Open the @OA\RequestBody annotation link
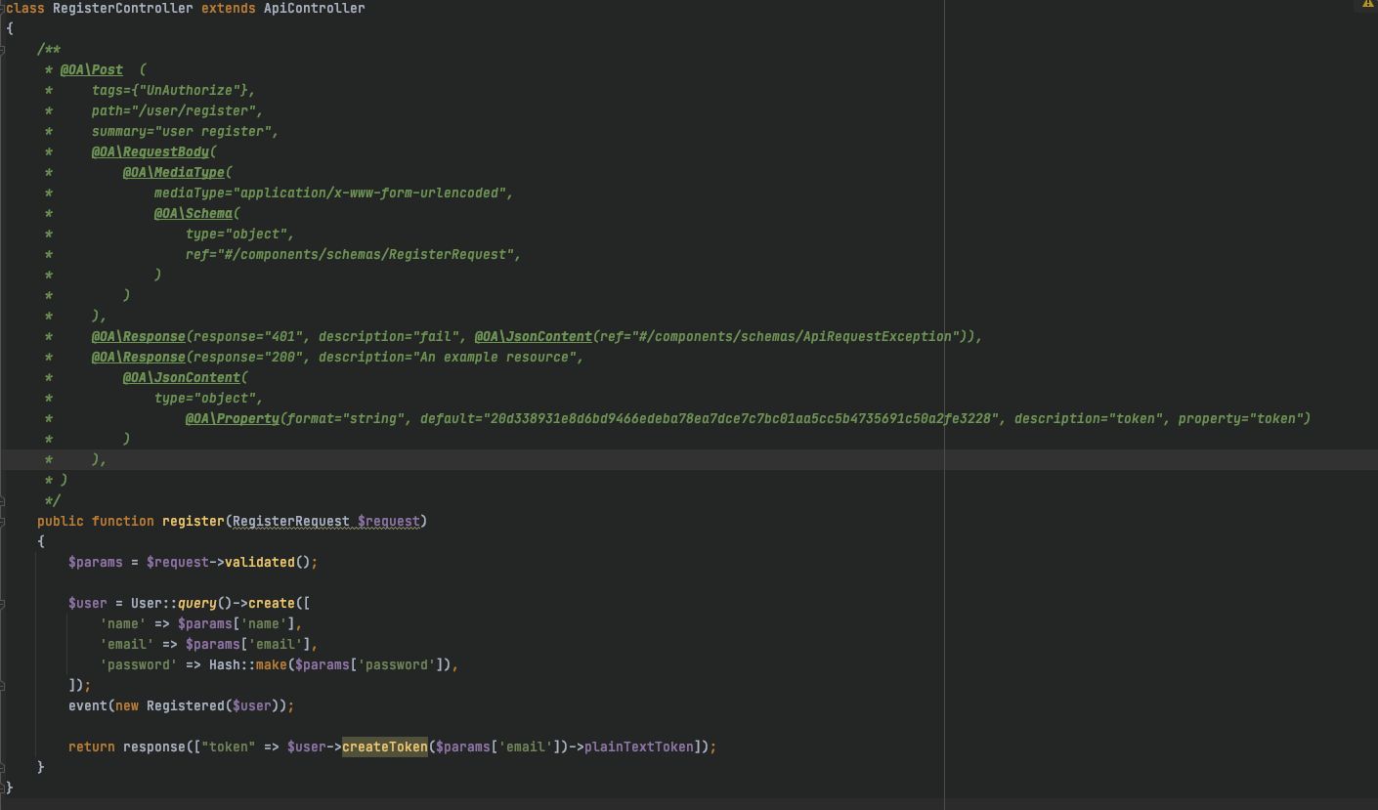Image resolution: width=1378 pixels, height=810 pixels. 151,151
